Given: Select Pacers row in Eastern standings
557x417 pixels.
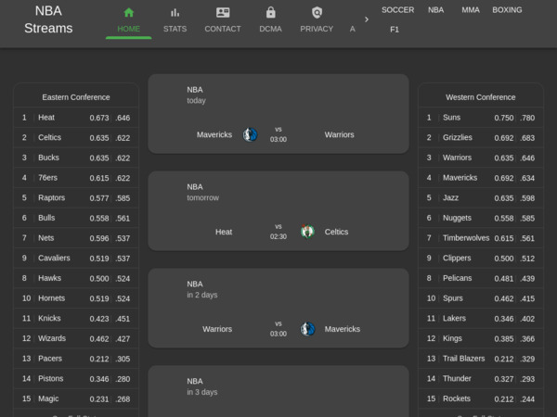Looking at the screenshot, I should [x=76, y=359].
